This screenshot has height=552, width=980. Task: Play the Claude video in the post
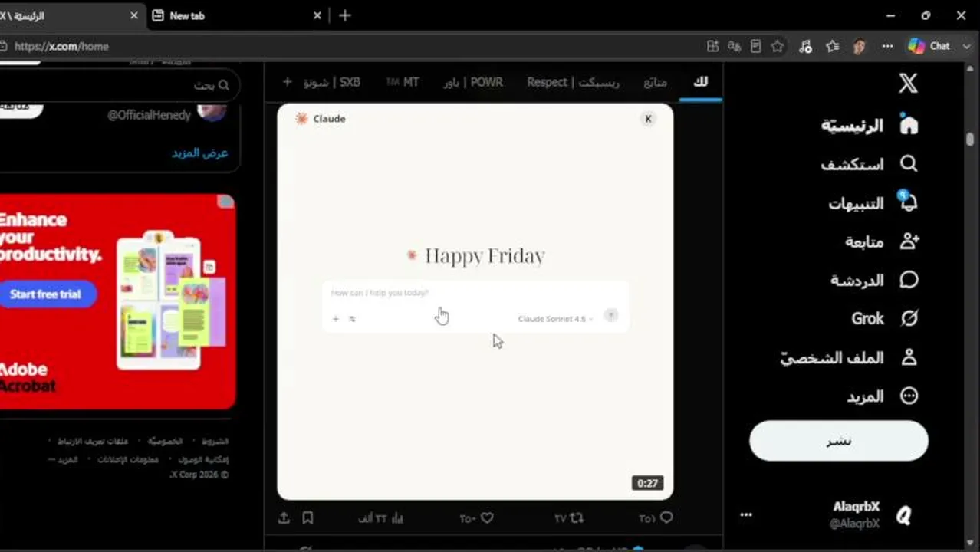tap(475, 301)
